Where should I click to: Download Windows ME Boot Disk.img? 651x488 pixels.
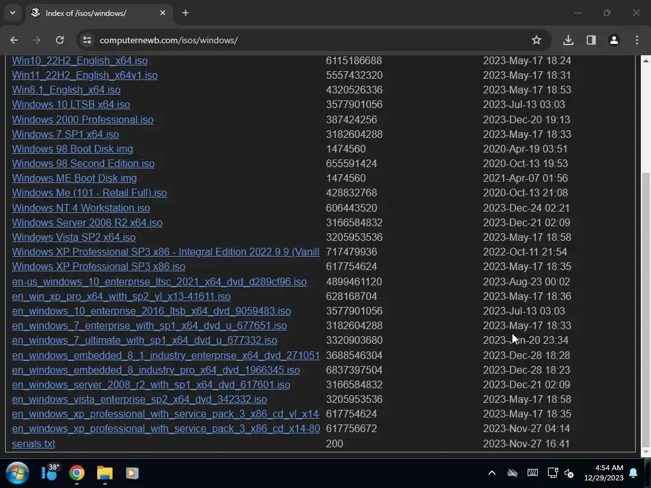pos(74,178)
